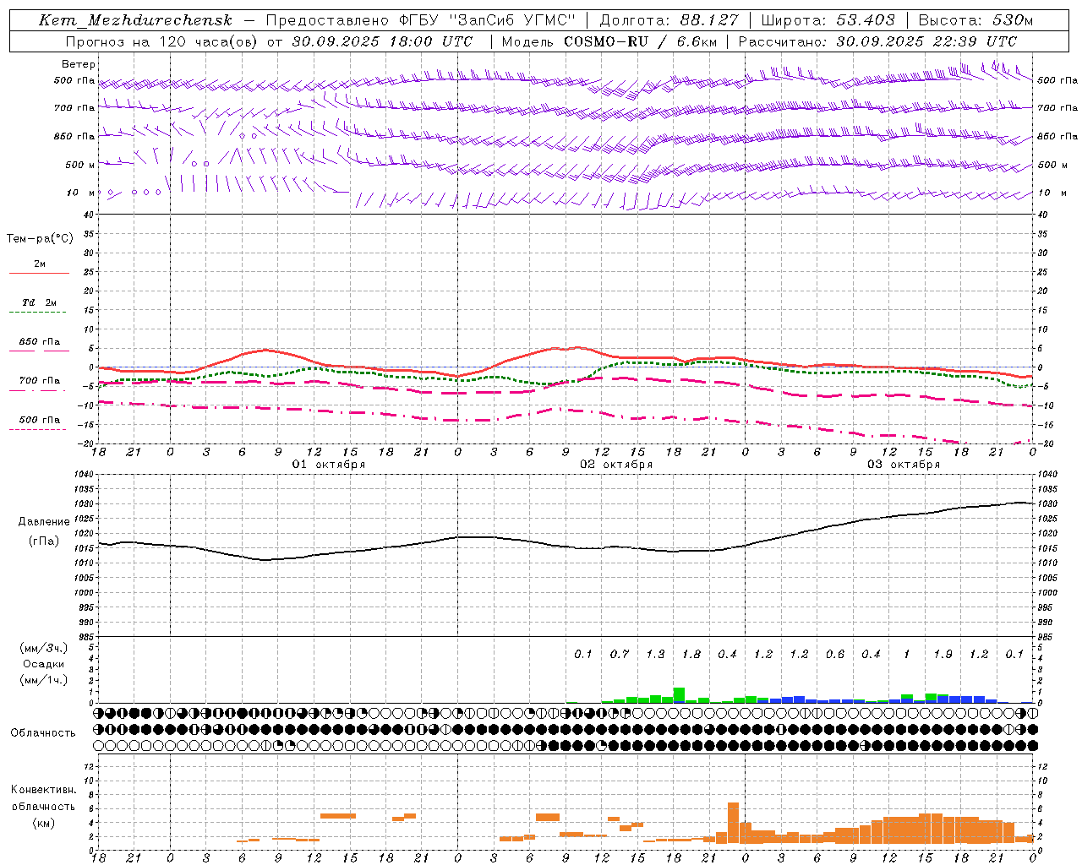Click the station title Kem_Mezhdurechensk
The width and height of the screenshot is (1082, 865).
(x=135, y=20)
